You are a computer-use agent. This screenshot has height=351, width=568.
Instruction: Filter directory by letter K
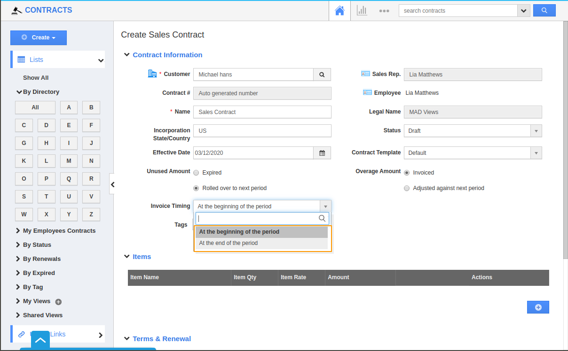click(x=24, y=161)
